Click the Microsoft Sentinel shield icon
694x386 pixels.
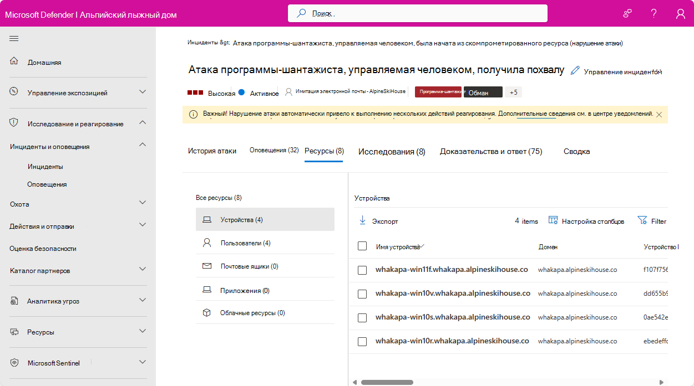point(15,363)
